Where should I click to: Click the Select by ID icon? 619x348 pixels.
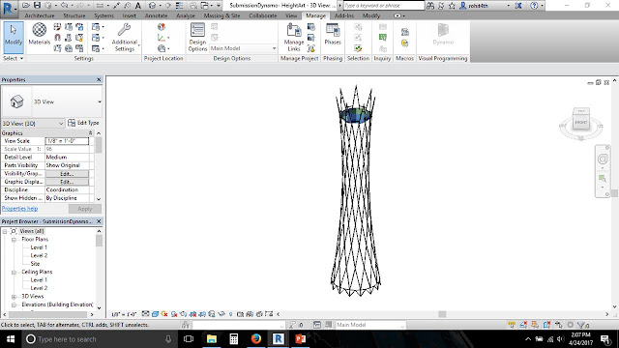pyautogui.click(x=383, y=38)
